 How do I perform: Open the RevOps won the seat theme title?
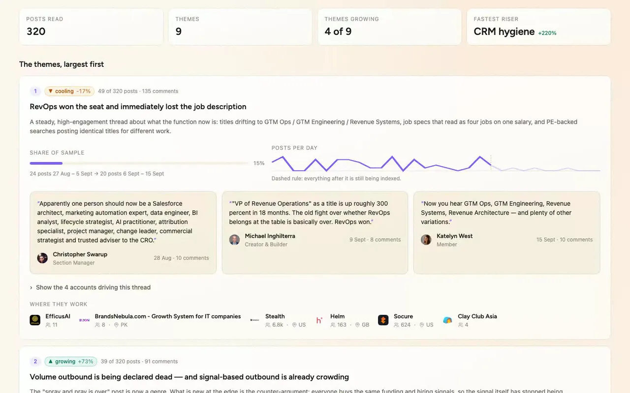138,107
